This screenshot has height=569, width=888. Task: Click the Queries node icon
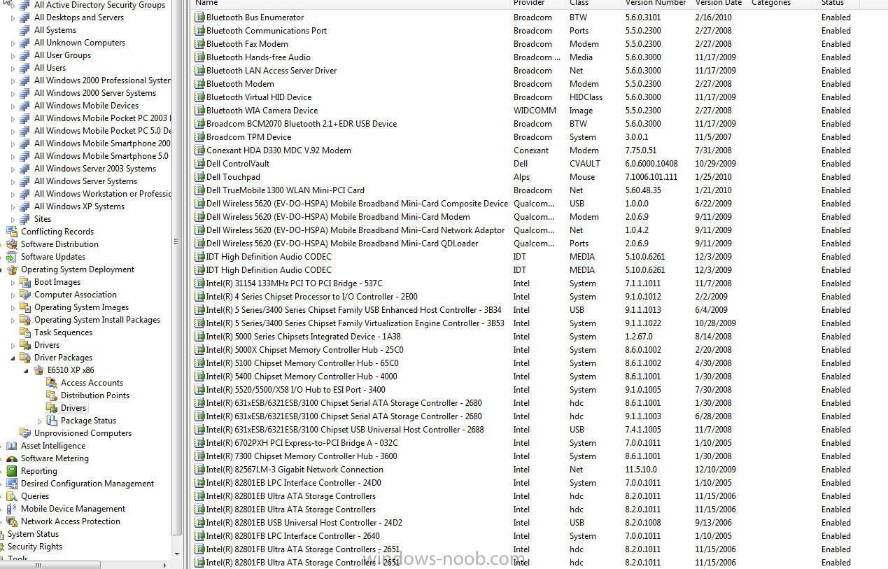pos(12,496)
